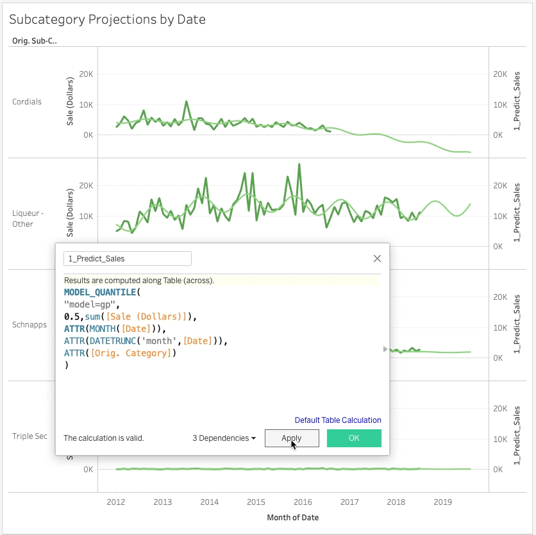Viewport: 536px width, 535px height.
Task: Confirm calculation with the OK button
Action: click(x=354, y=438)
